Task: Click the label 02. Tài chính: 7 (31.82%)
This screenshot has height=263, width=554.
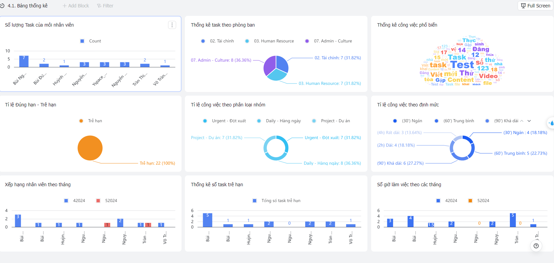Action: pyautogui.click(x=338, y=58)
